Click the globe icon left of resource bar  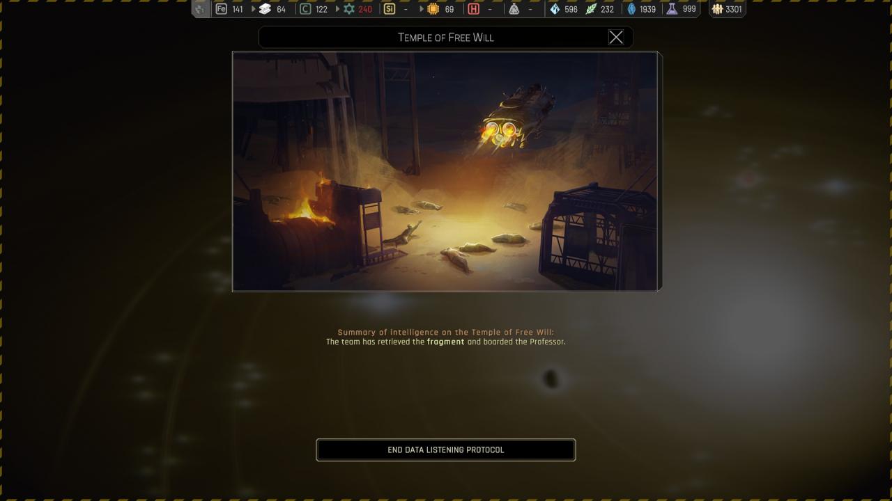(x=201, y=9)
